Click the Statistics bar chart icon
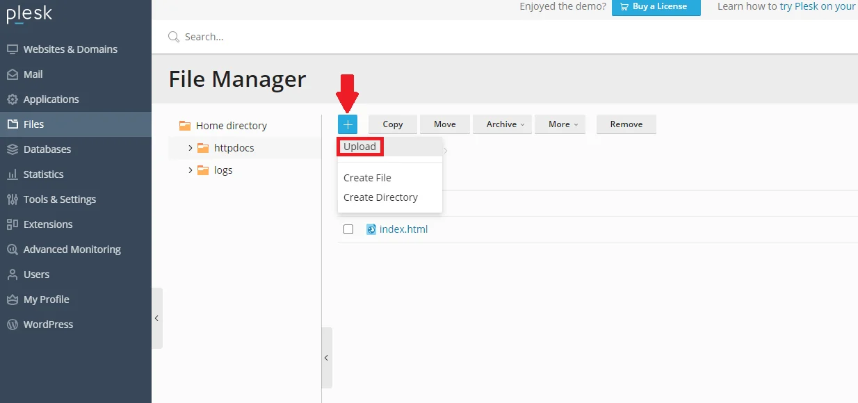Viewport: 858px width, 403px height. click(x=12, y=174)
